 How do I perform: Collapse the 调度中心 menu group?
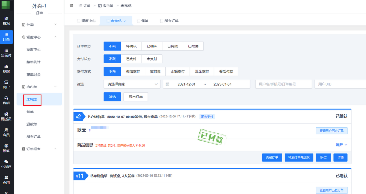click(55, 37)
